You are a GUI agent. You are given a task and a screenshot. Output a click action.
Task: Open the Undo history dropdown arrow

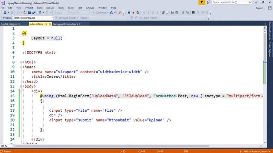tap(44, 13)
